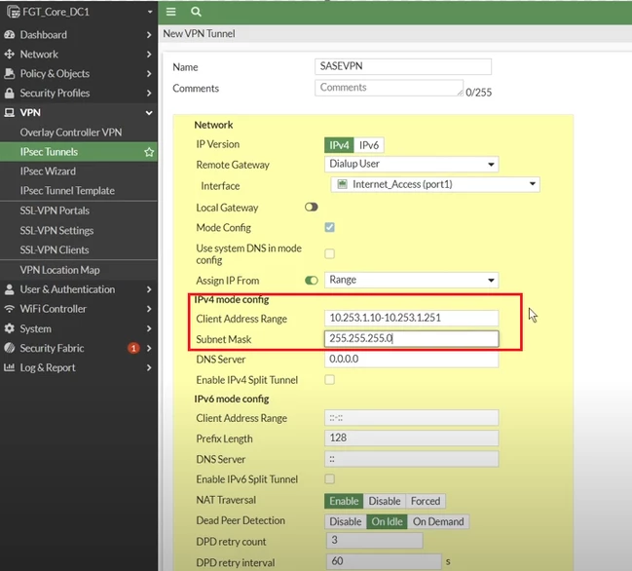Click the IPv4 DNS Server field 0.0.0.0
Screen dimensions: 632x571
(x=412, y=359)
